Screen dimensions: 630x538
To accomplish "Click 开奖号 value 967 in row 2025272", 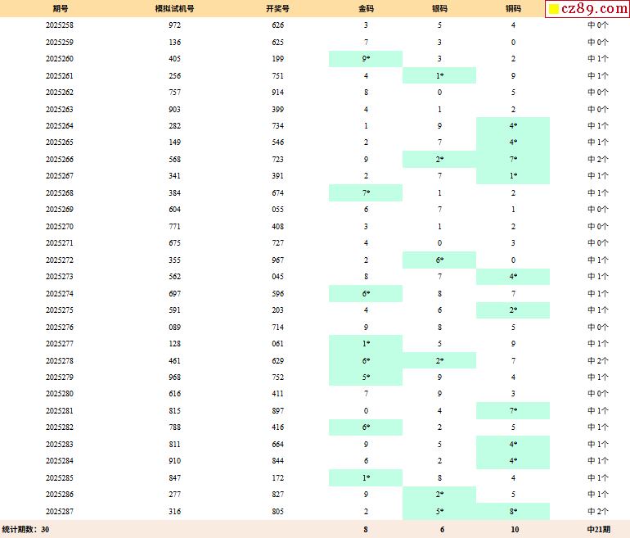I will (278, 260).
